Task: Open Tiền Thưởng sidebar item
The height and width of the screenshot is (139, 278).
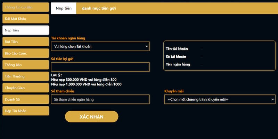Action: coord(25,76)
